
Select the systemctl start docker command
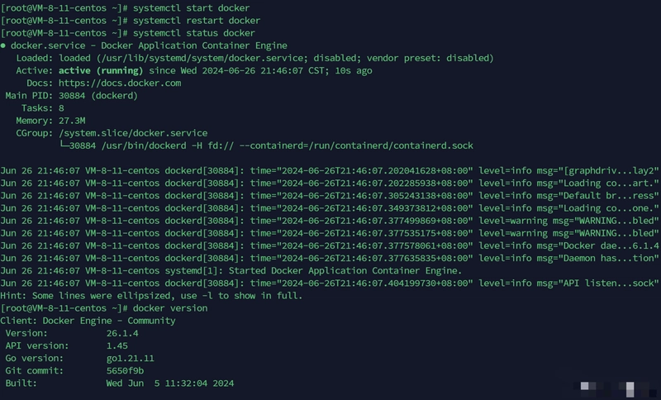[x=191, y=8]
